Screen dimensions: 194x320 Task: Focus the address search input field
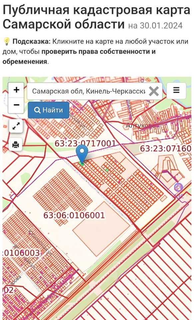[x=89, y=91]
